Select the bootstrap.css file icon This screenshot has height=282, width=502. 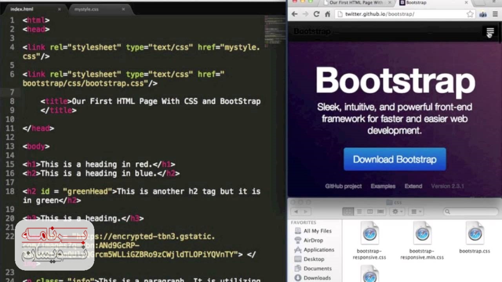475,234
